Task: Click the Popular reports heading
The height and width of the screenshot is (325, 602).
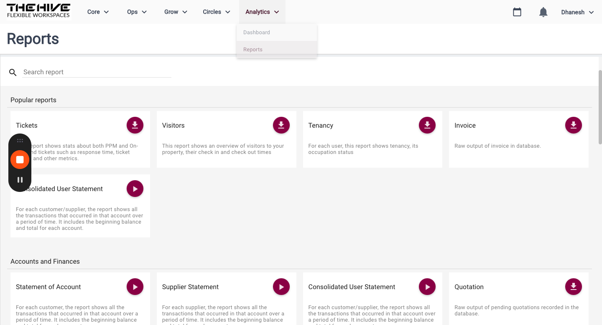Action: coord(33,100)
